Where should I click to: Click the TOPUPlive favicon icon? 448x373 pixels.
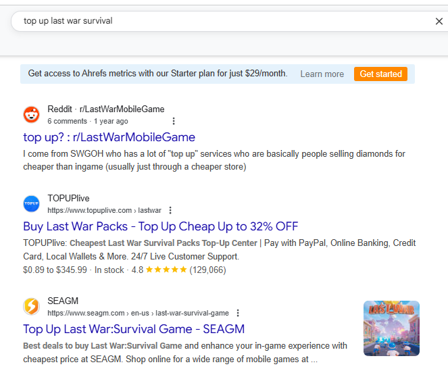click(x=32, y=204)
